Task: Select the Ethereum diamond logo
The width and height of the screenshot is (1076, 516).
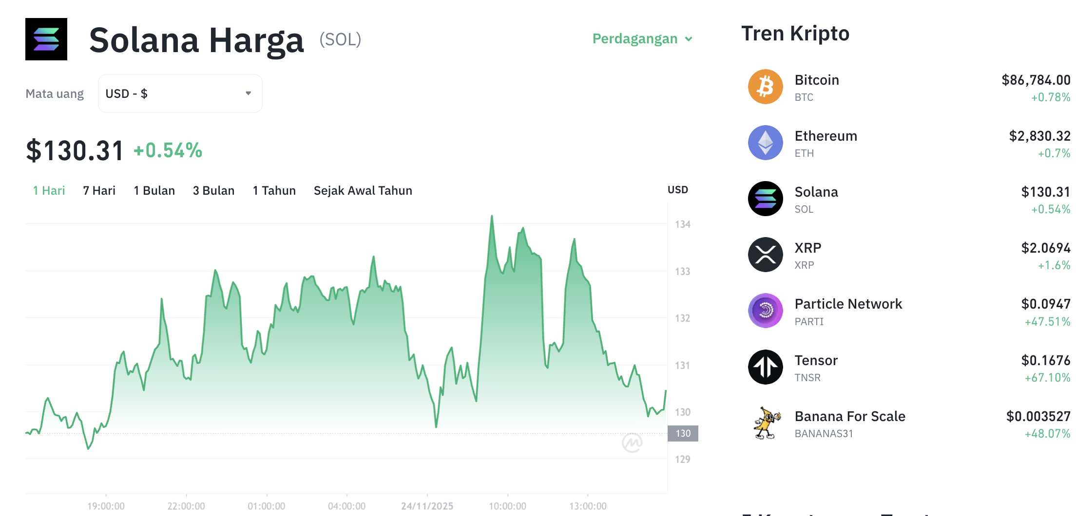Action: [765, 143]
